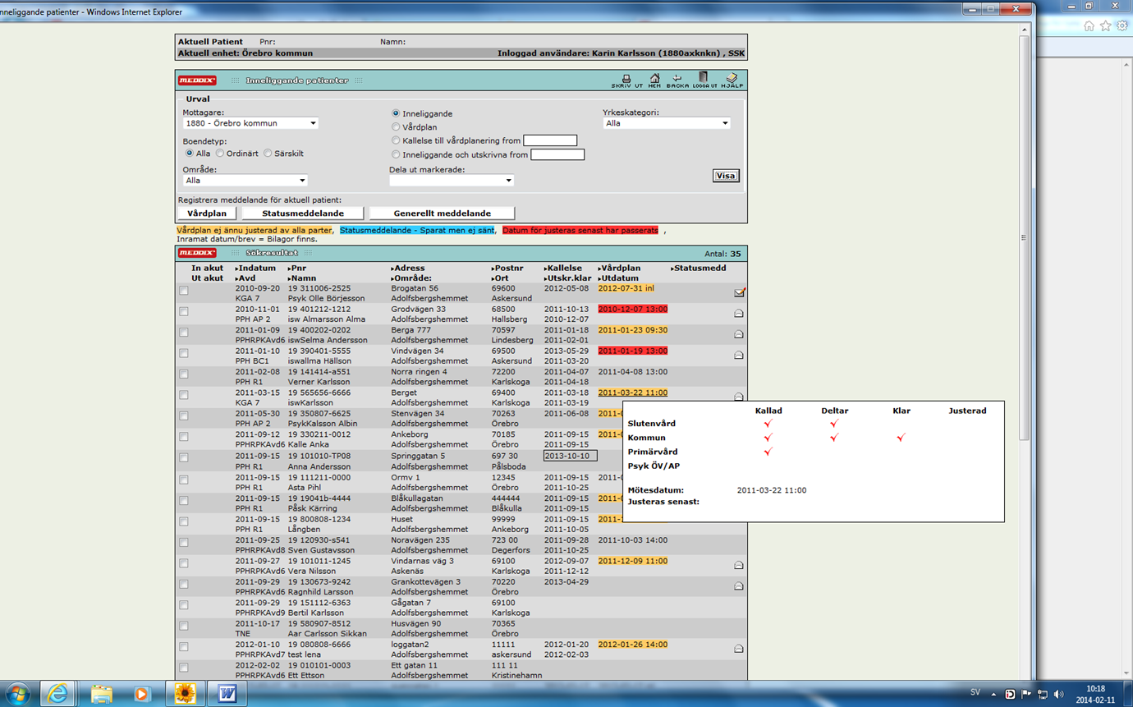Open Internet Explorer from the taskbar
1133x707 pixels.
[x=57, y=694]
